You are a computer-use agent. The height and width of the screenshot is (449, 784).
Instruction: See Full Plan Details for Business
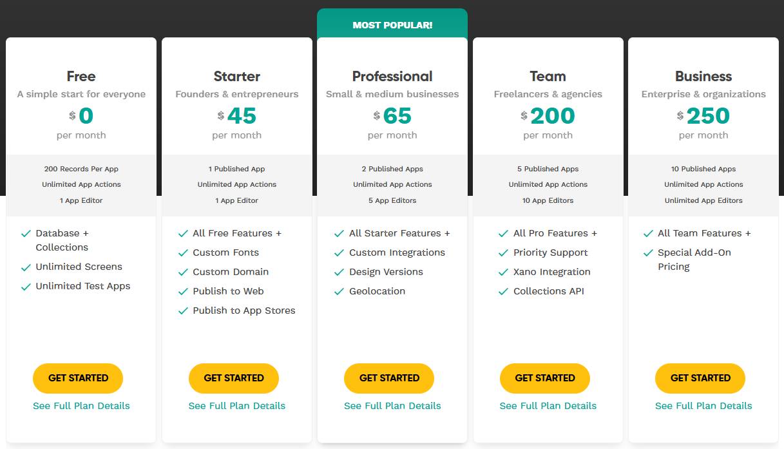pos(703,406)
